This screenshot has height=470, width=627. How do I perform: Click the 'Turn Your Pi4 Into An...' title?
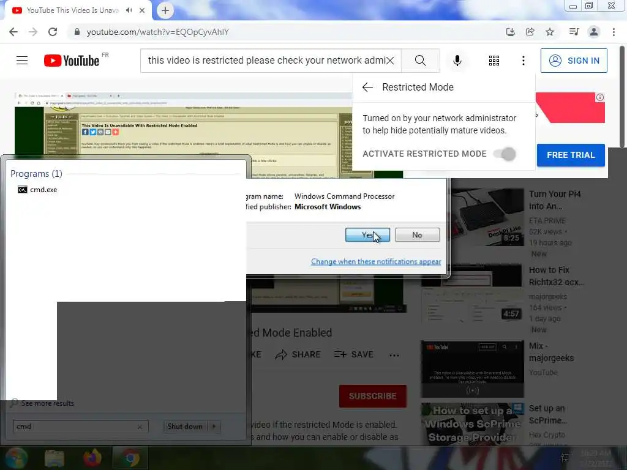click(555, 200)
